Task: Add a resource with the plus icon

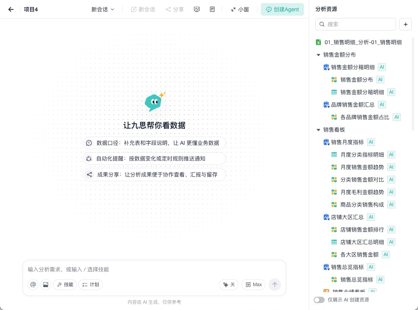Action: 406,24
